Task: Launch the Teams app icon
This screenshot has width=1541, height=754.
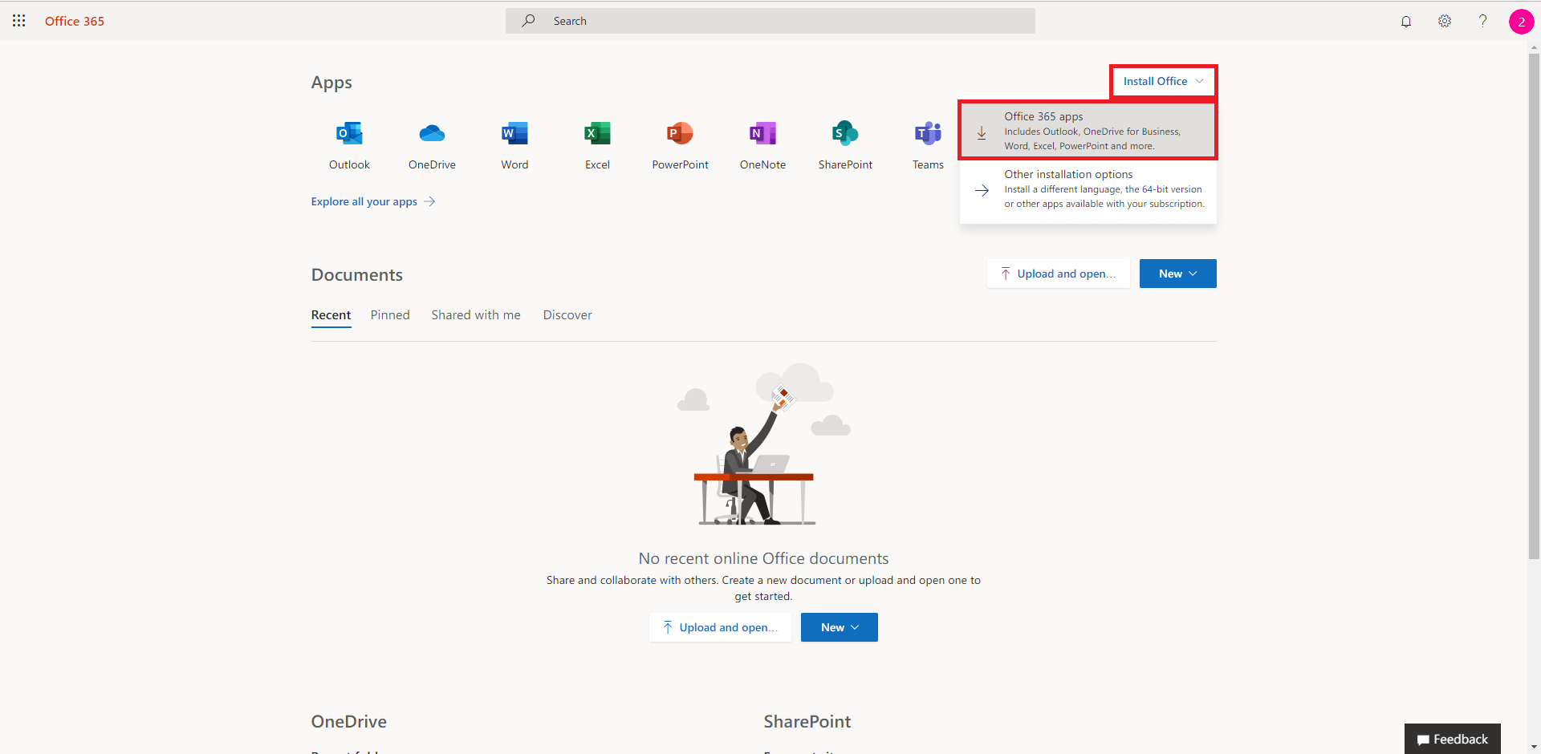Action: point(928,133)
